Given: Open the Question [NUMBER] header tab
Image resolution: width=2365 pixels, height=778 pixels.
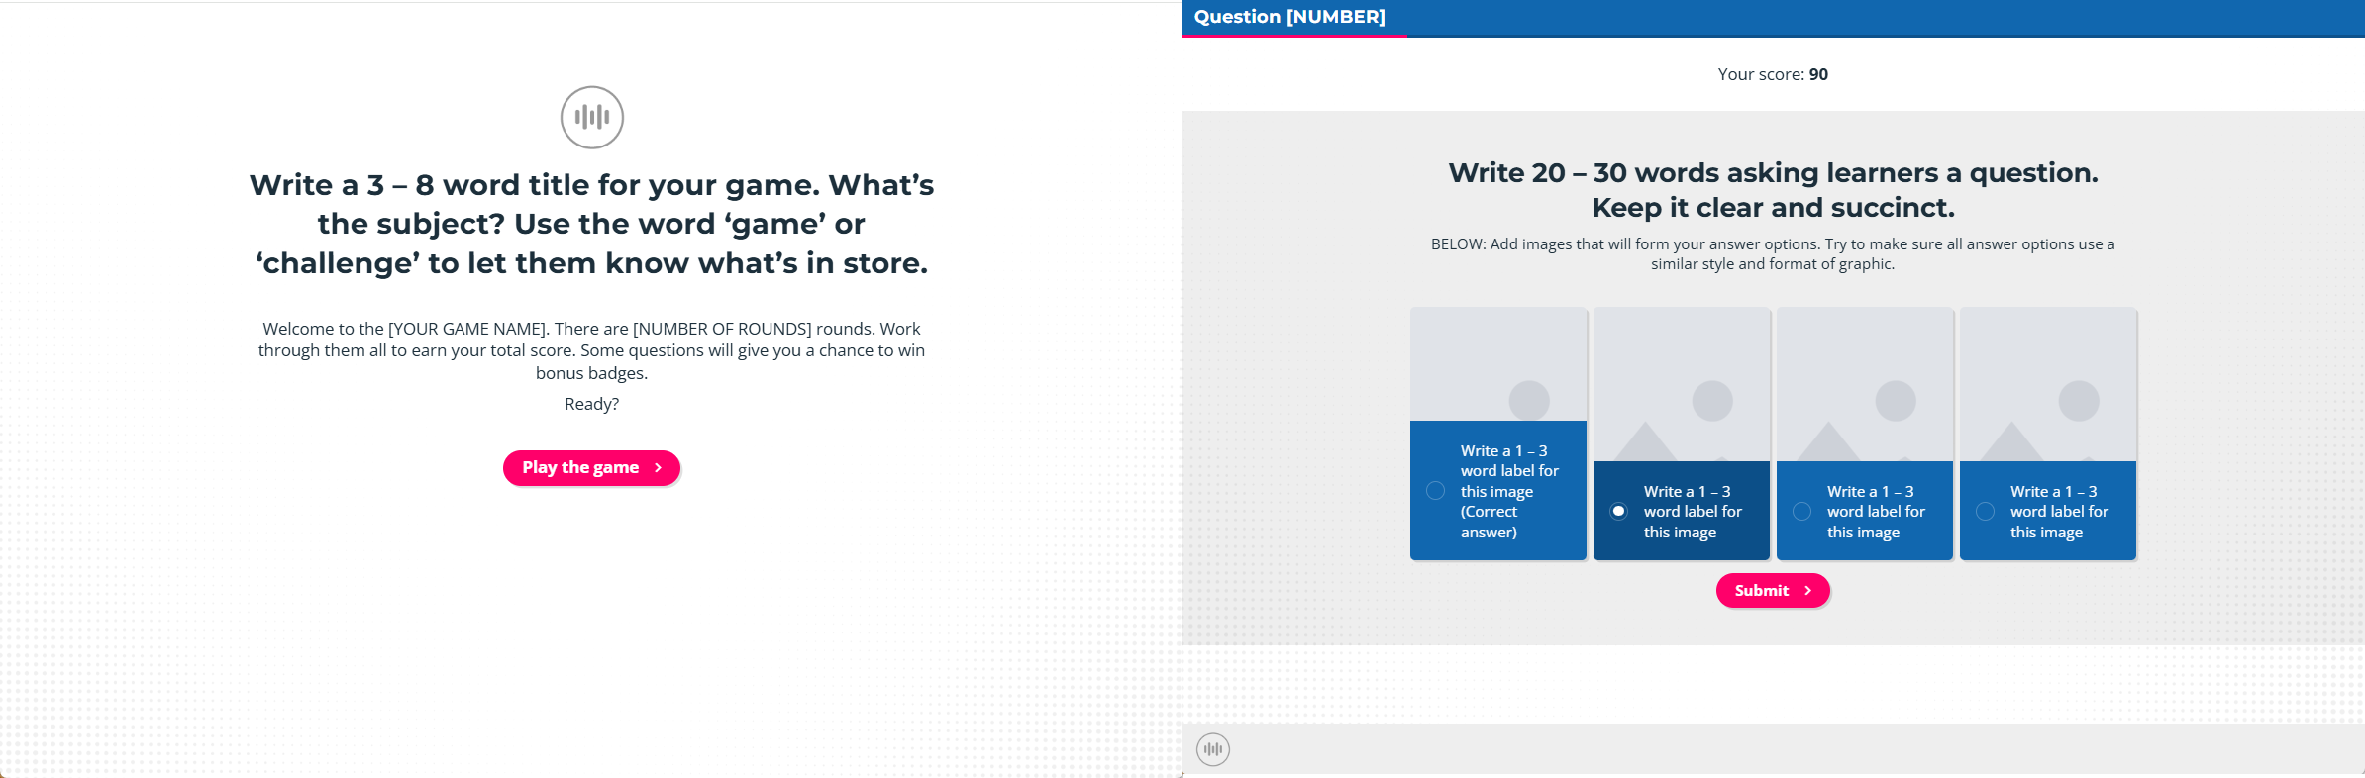Looking at the screenshot, I should point(1288,17).
